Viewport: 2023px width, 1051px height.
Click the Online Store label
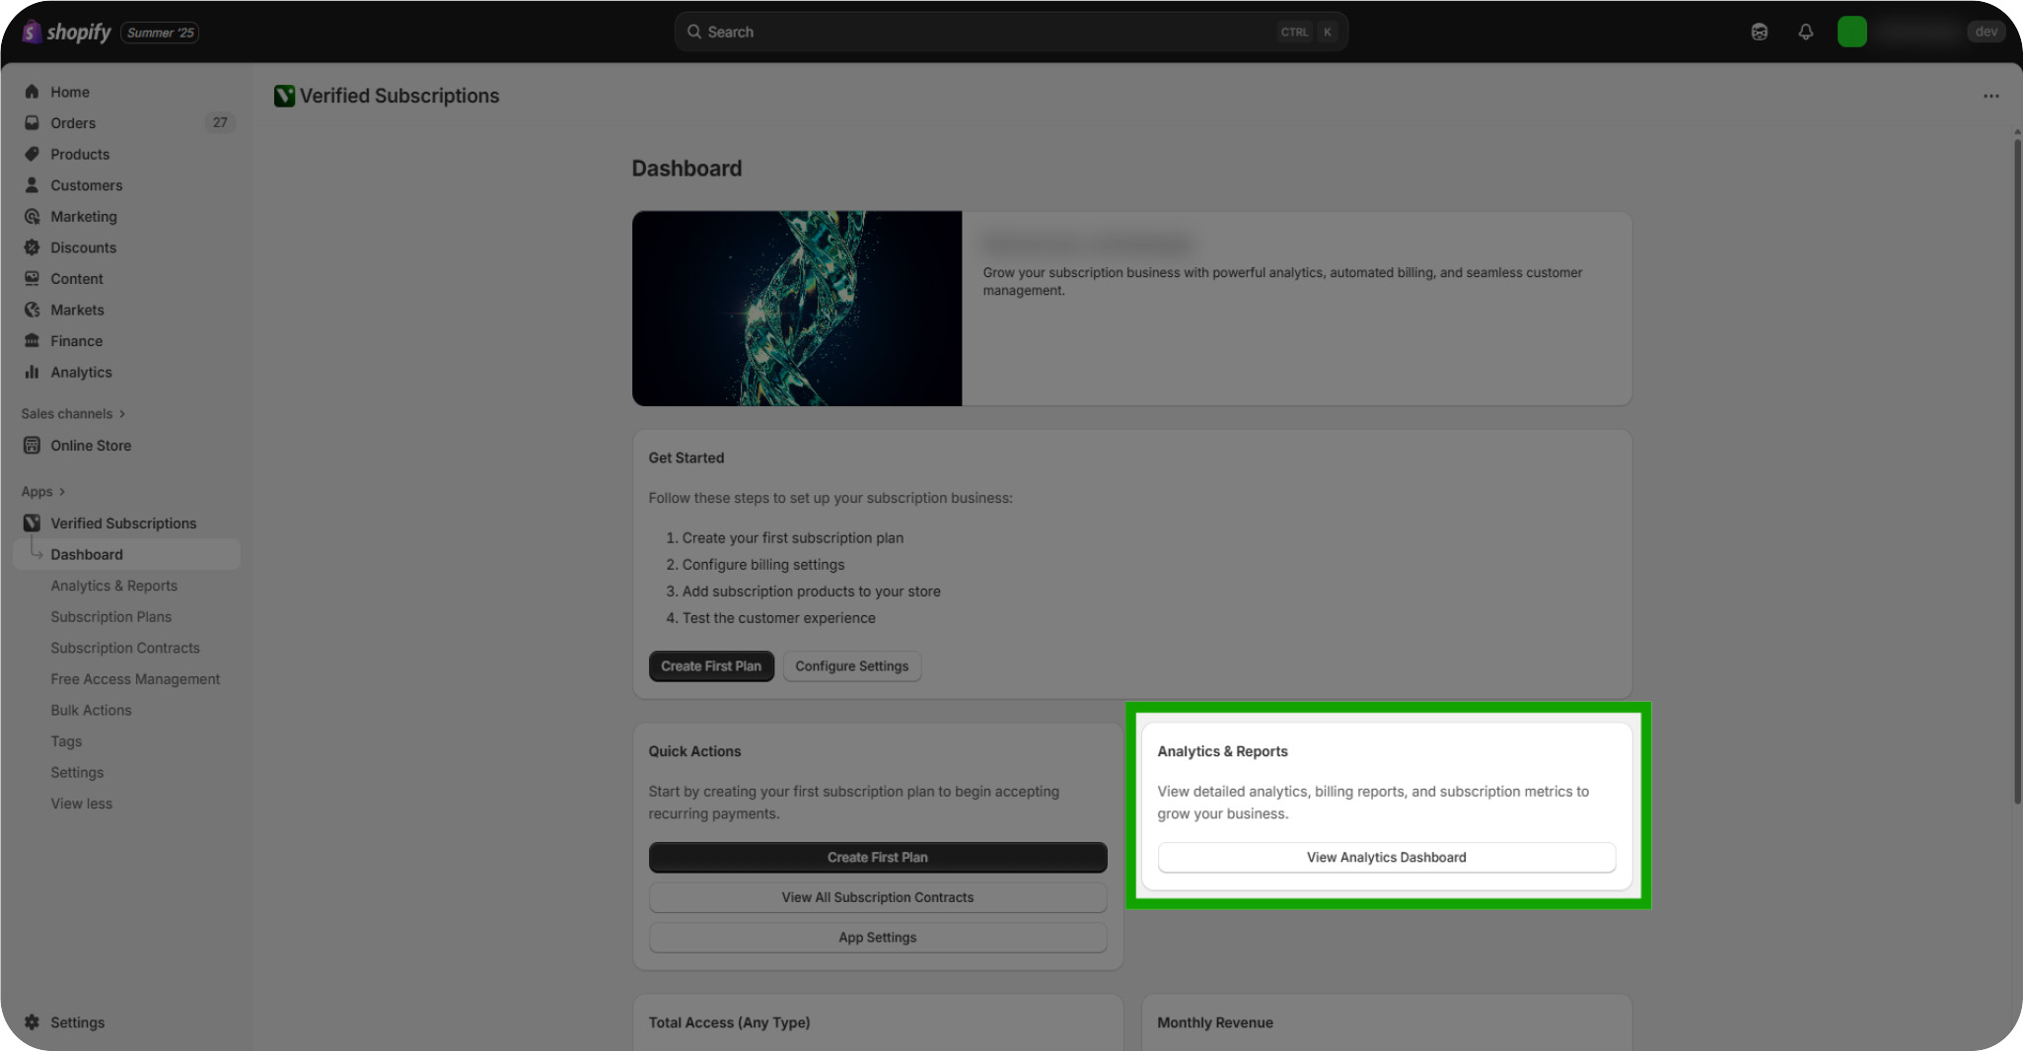coord(91,446)
